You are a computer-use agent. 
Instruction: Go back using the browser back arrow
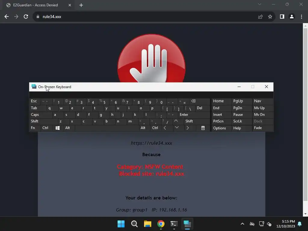[x=7, y=17]
